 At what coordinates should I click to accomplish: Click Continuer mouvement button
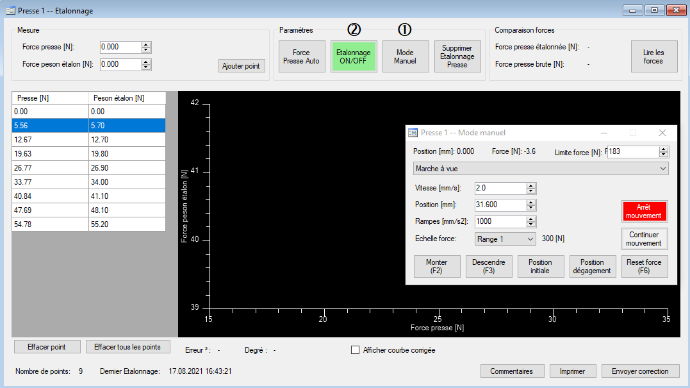click(645, 239)
